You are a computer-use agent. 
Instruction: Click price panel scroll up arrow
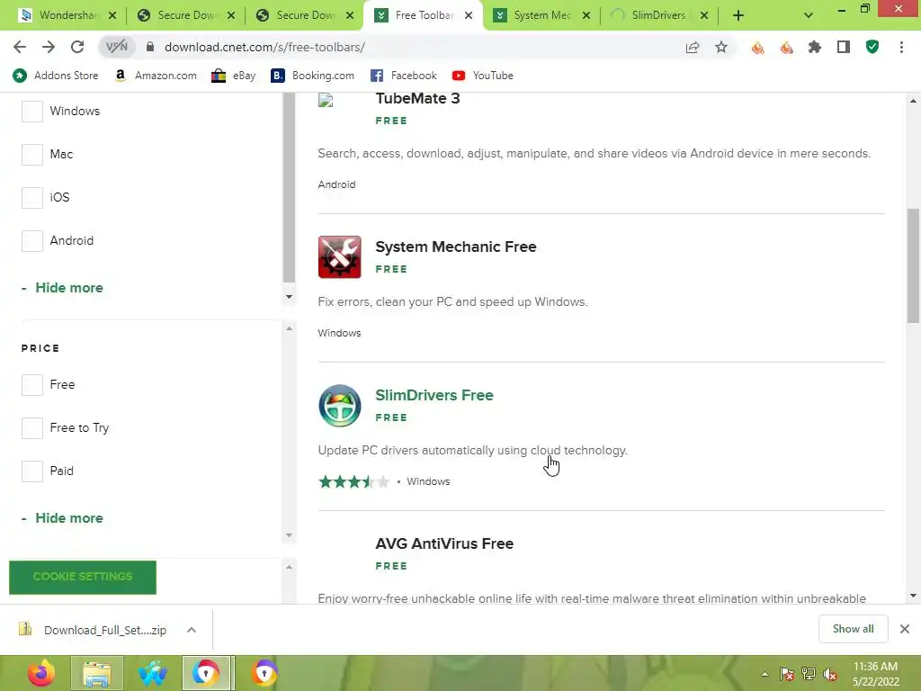[289, 328]
